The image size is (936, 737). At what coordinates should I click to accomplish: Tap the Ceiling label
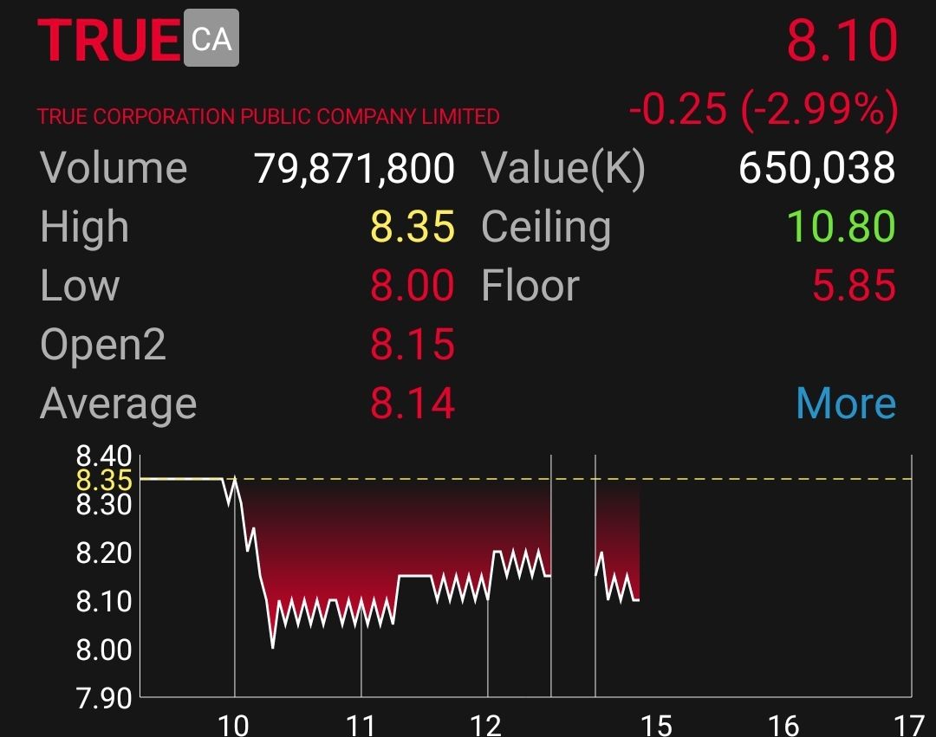click(546, 228)
